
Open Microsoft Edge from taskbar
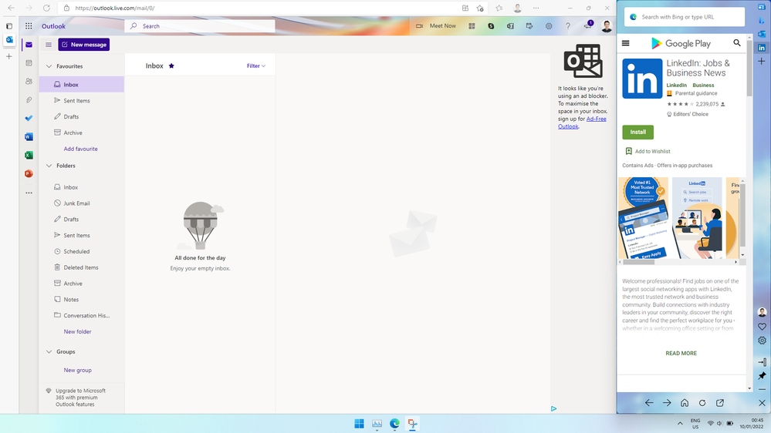click(394, 424)
